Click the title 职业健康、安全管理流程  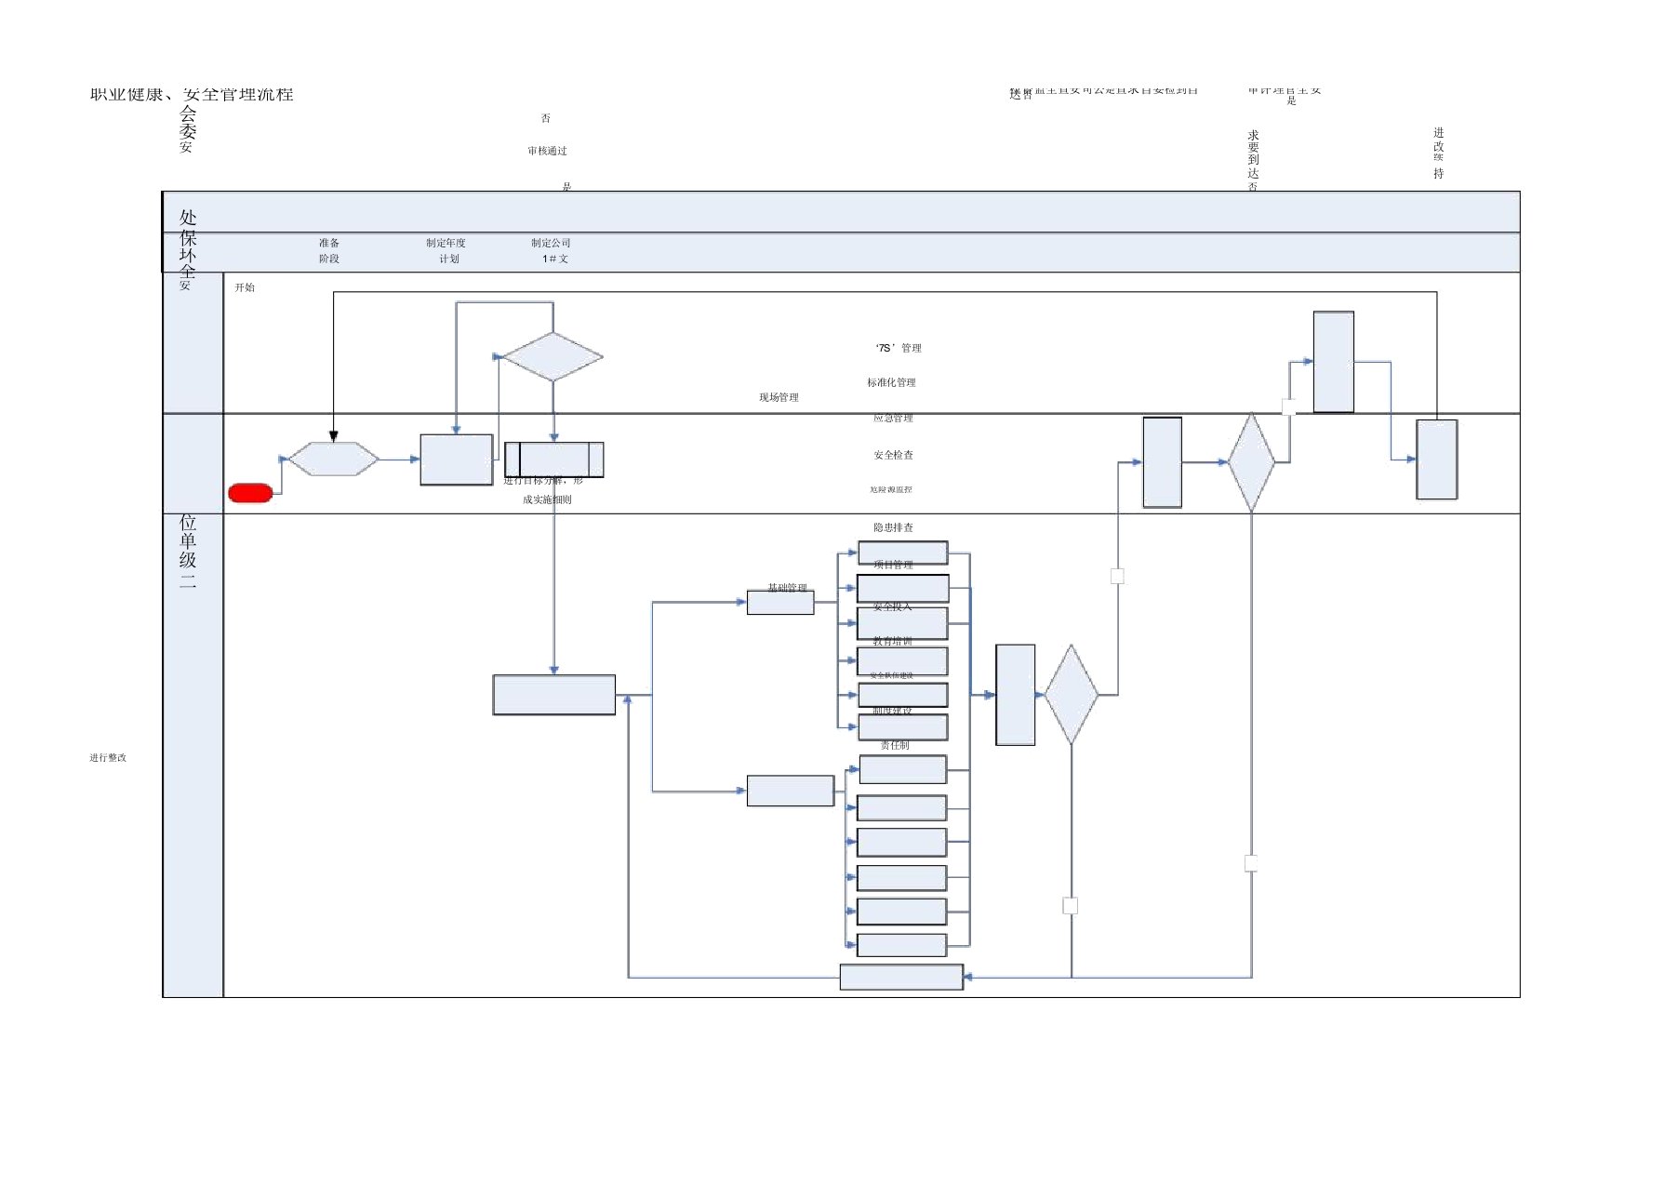click(x=192, y=94)
